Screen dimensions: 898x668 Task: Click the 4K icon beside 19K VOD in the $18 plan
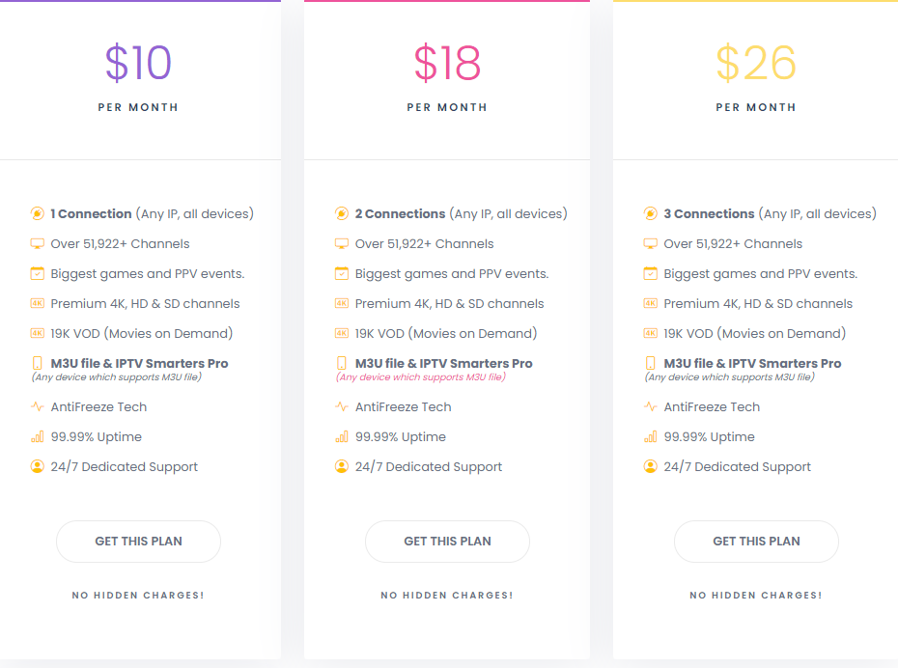click(x=341, y=334)
